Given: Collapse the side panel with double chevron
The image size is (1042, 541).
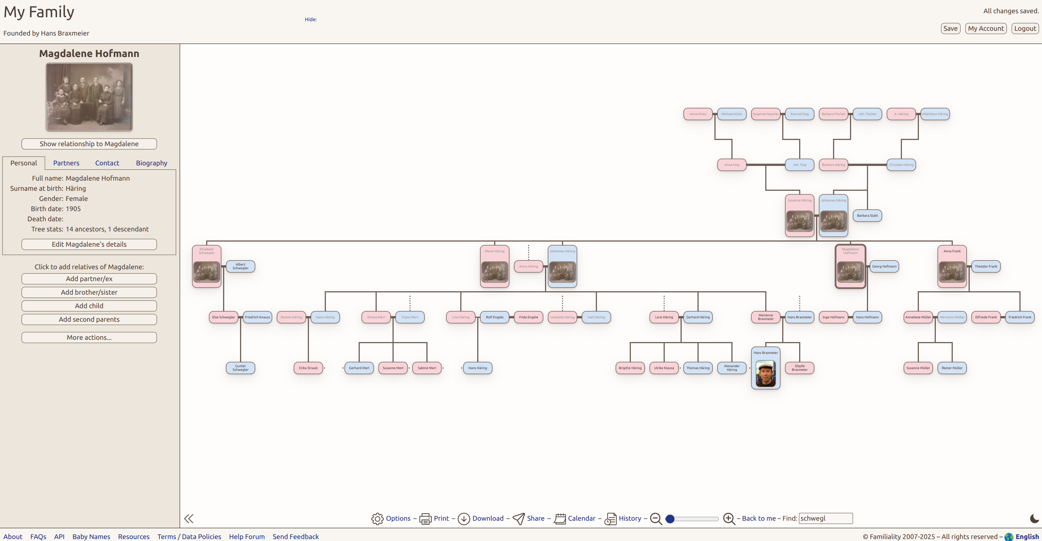Looking at the screenshot, I should (189, 519).
